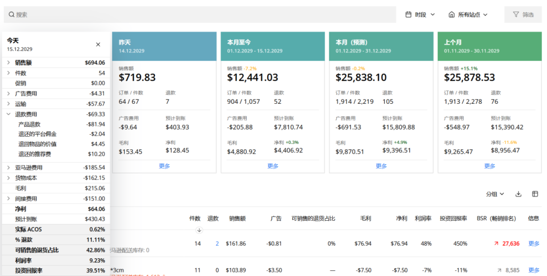The width and height of the screenshot is (547, 276).
Task: Click the 投资回报率 39.51% row
Action: coord(56,270)
